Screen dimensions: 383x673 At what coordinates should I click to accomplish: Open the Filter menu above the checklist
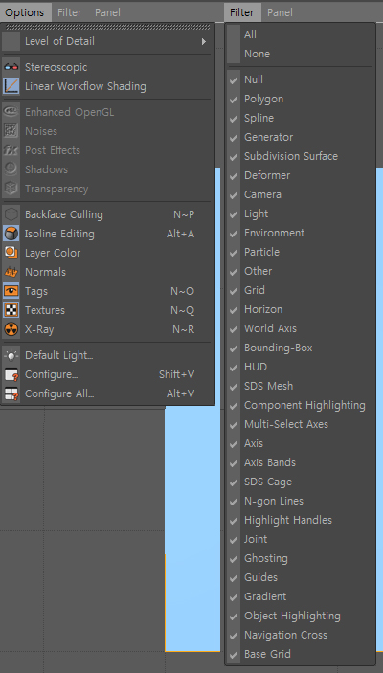point(241,12)
